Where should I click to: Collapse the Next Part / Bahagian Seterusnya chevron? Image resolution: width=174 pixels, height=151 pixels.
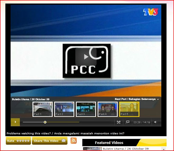pos(158,99)
